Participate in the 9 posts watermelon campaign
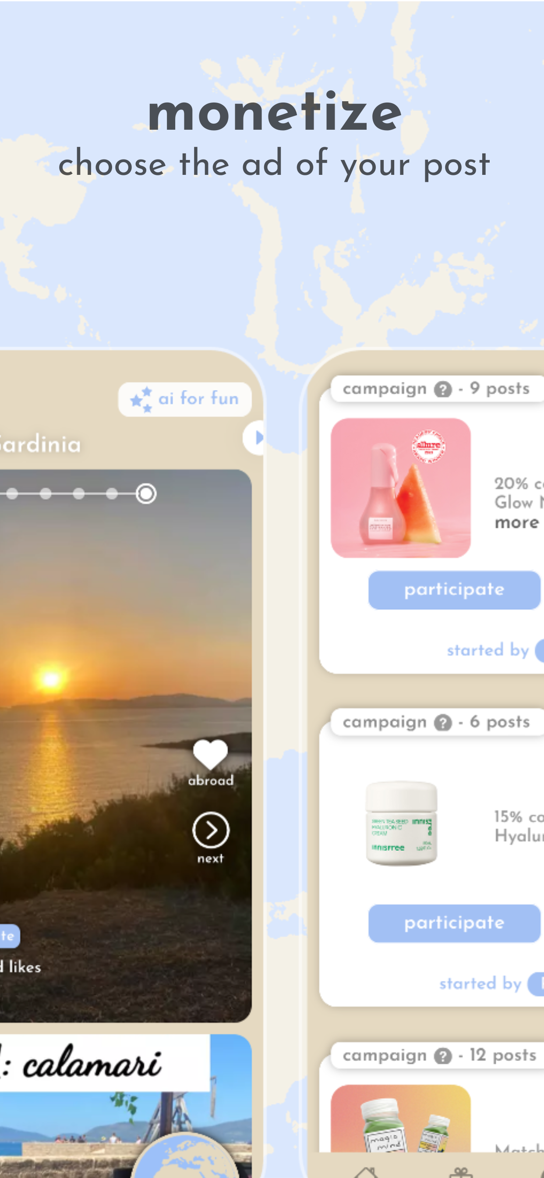544x1178 pixels. pos(454,590)
